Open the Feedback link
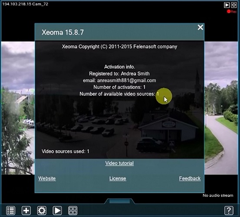 pos(190,178)
